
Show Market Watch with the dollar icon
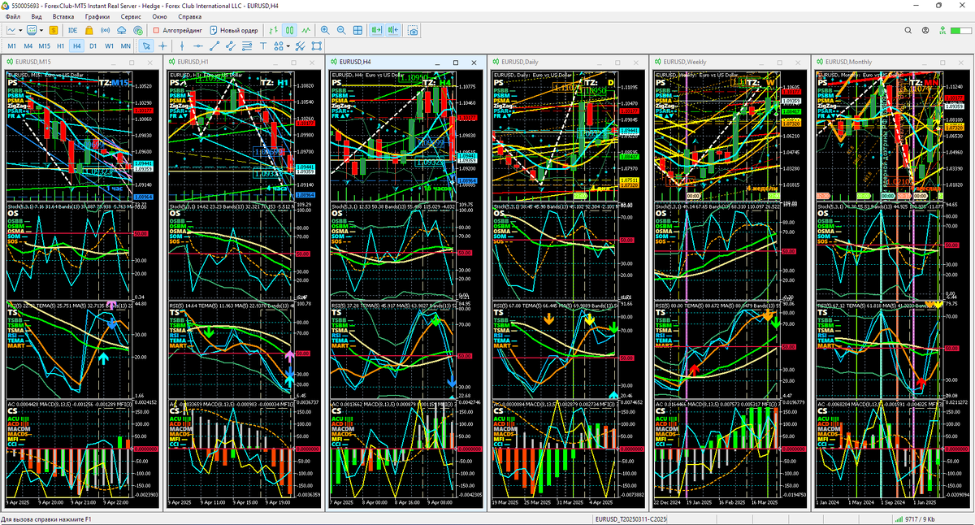click(54, 30)
